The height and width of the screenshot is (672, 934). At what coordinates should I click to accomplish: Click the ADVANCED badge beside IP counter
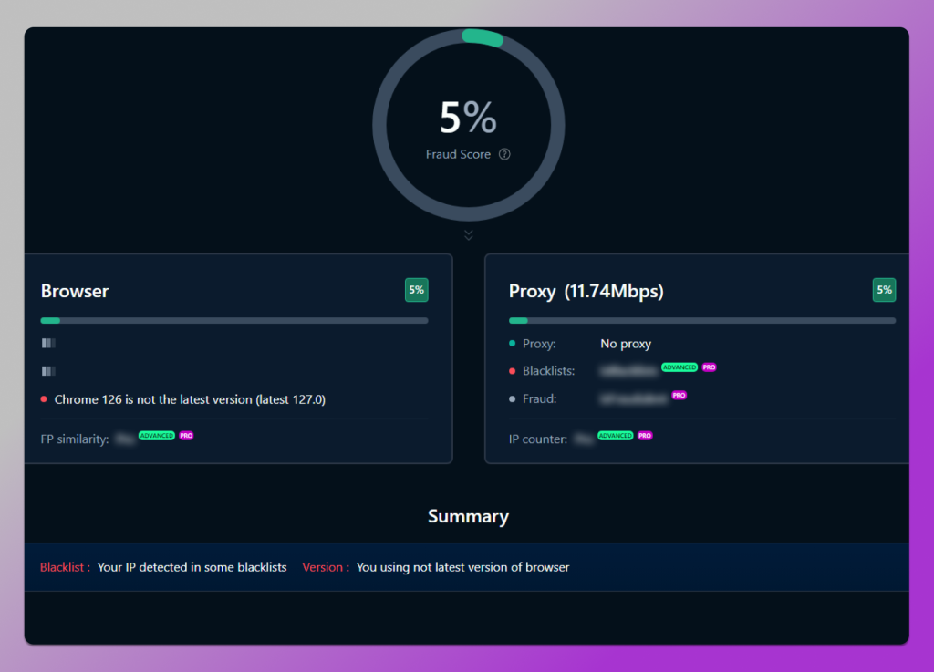[x=616, y=436]
